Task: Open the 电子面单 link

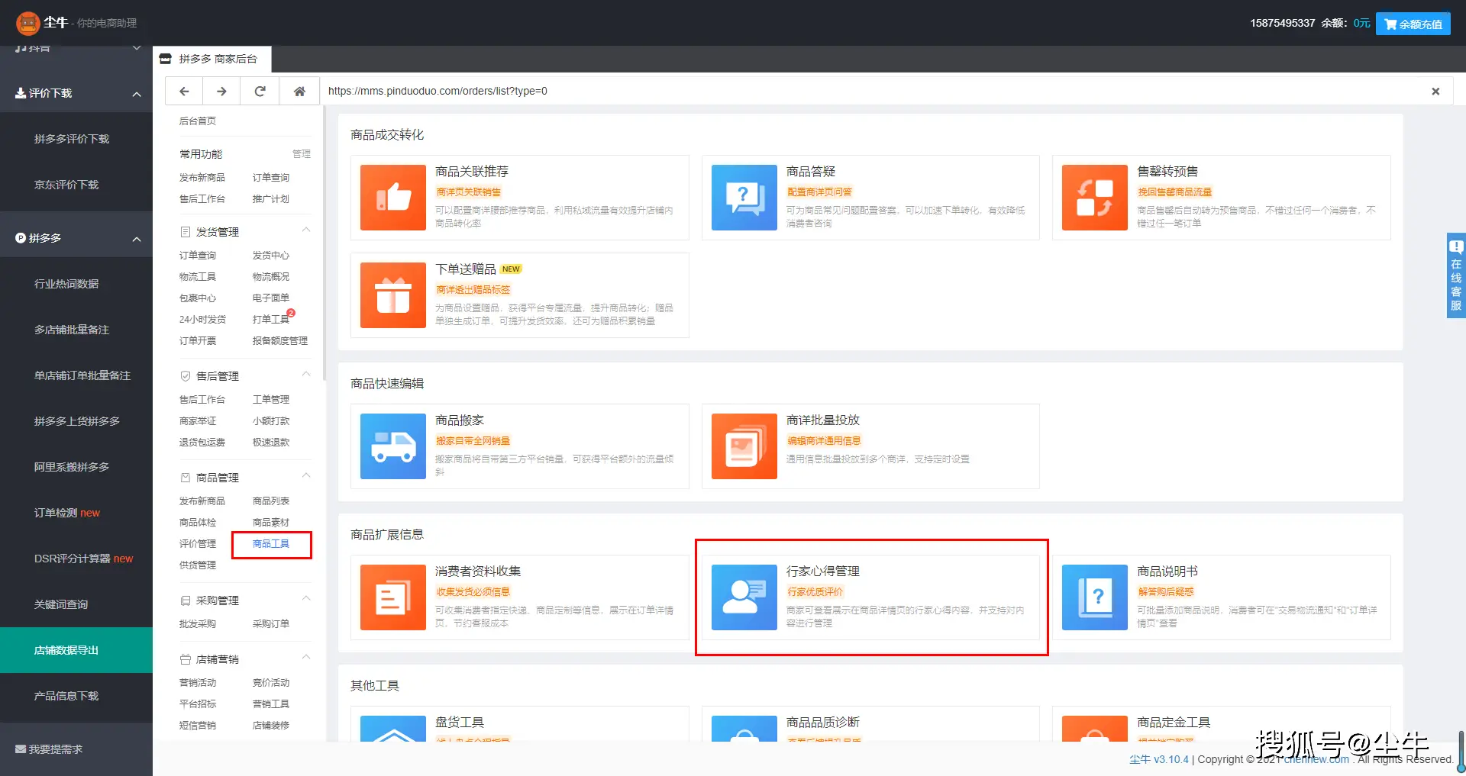Action: tap(271, 298)
